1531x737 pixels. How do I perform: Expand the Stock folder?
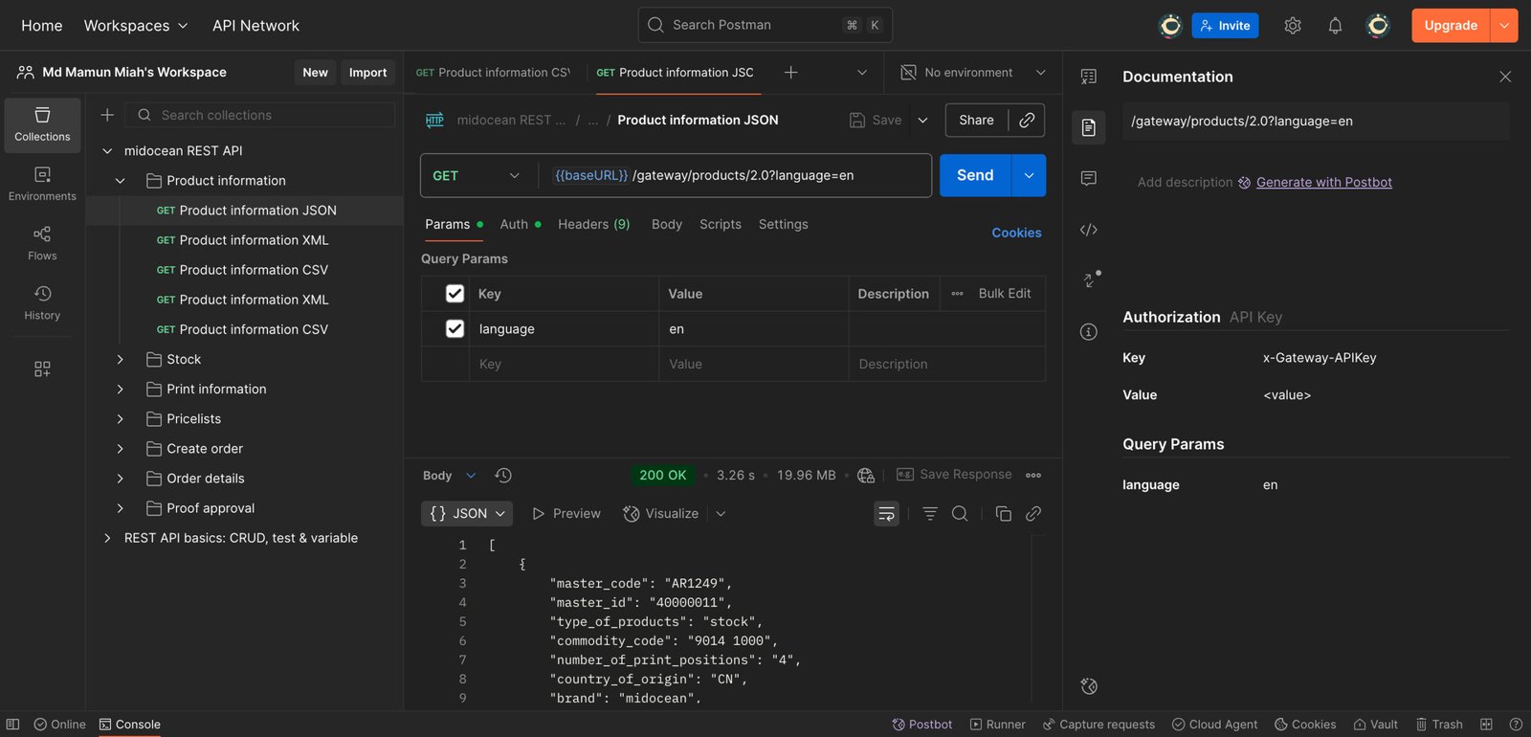[x=121, y=359]
